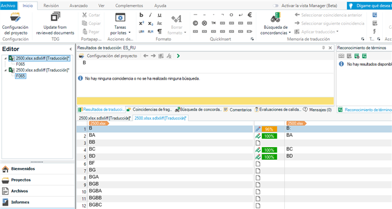The height and width of the screenshot is (209, 392).
Task: Insert the euro symbol from QuickInsert
Action: pos(250,15)
